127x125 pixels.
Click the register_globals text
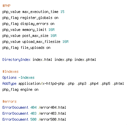36,18
